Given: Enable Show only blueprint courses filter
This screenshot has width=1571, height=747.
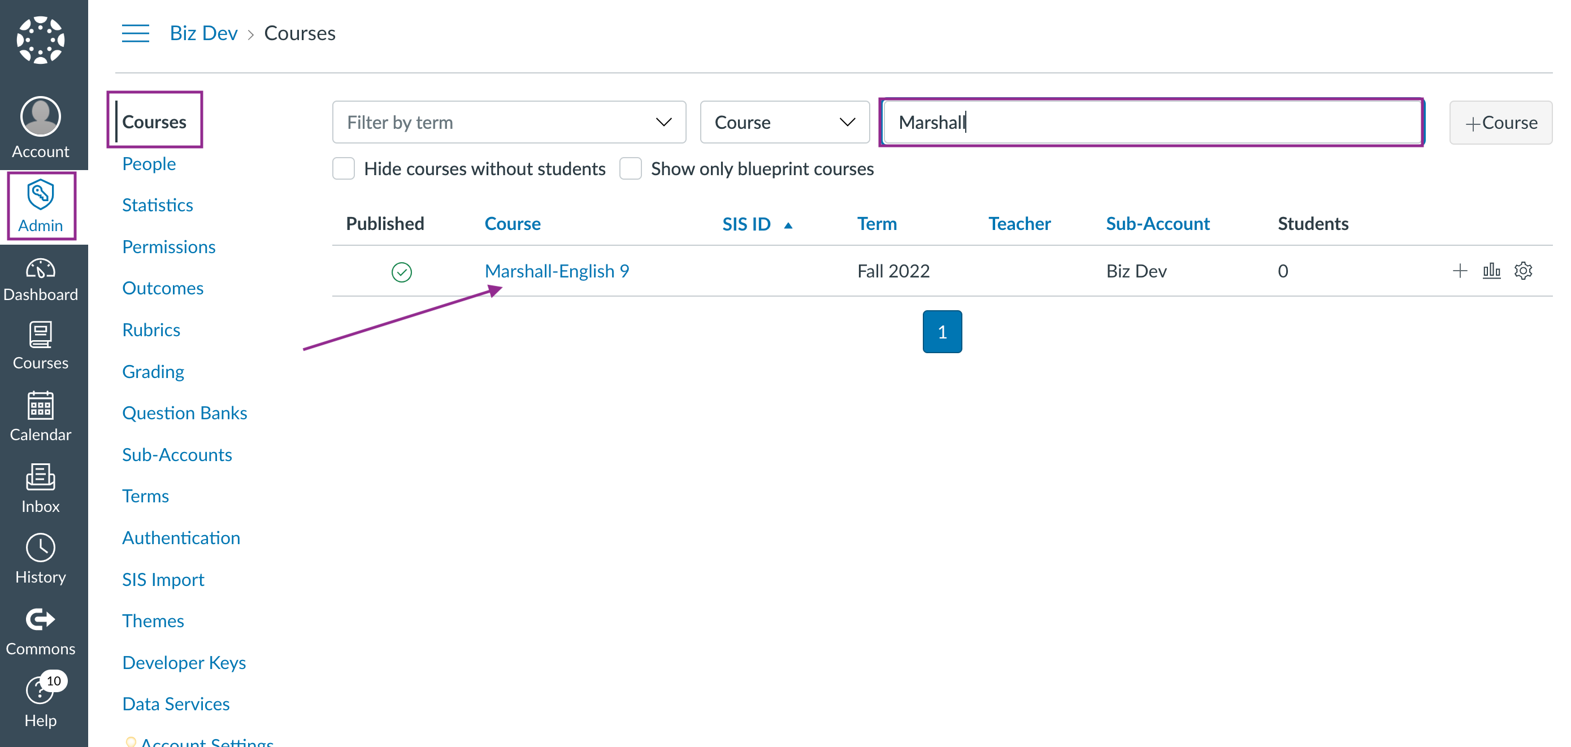Looking at the screenshot, I should click(x=630, y=167).
